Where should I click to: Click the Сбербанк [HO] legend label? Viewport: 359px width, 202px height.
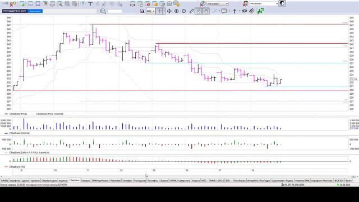17,167
